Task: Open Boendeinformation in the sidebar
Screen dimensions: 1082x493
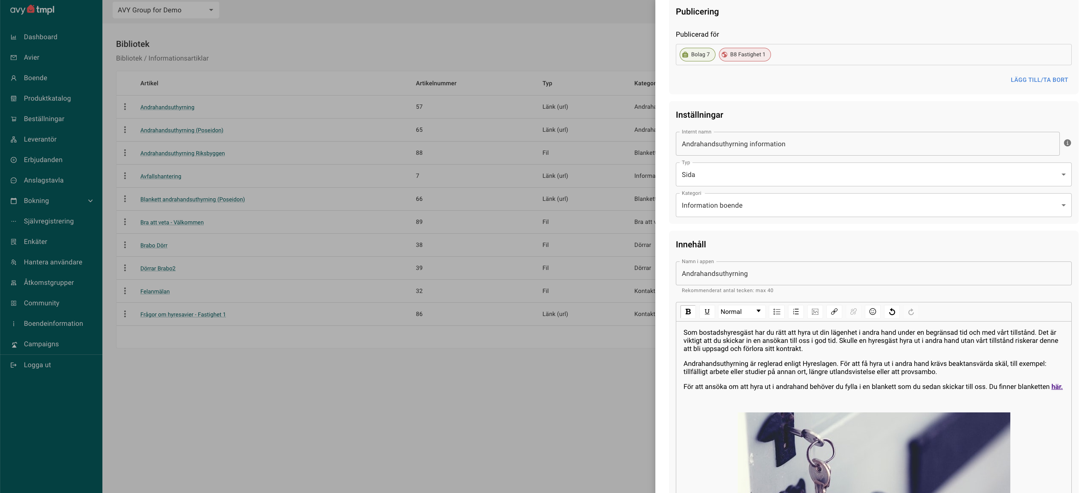Action: coord(51,324)
